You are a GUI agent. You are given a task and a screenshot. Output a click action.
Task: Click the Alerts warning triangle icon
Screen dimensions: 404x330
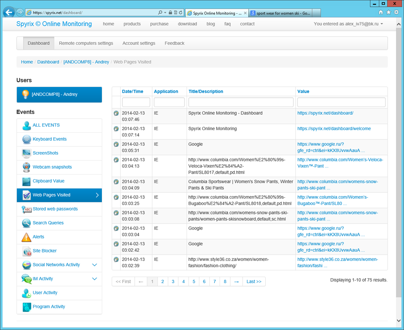27,237
